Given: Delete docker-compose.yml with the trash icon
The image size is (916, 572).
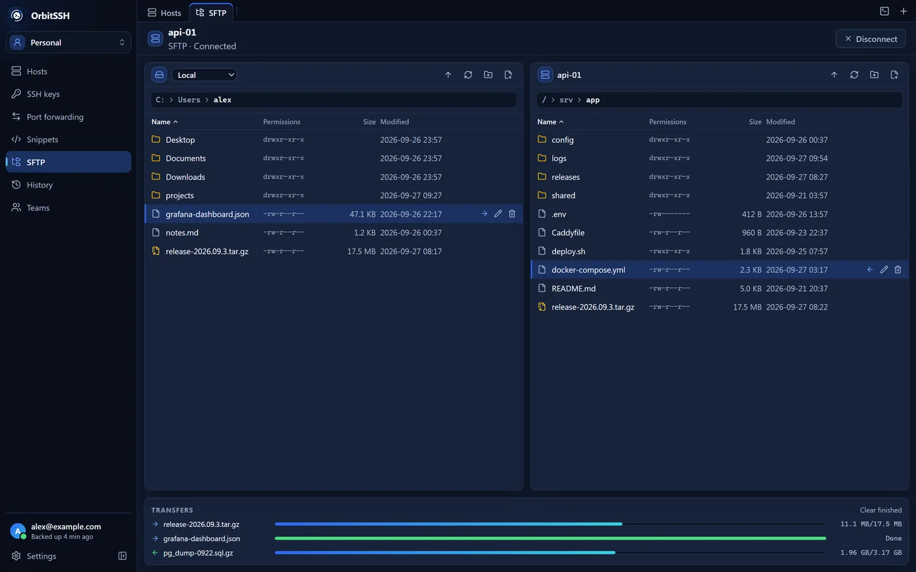Looking at the screenshot, I should coord(898,270).
